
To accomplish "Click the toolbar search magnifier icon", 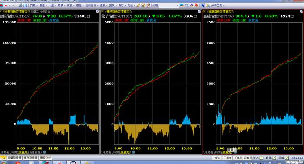I will 187,6.
